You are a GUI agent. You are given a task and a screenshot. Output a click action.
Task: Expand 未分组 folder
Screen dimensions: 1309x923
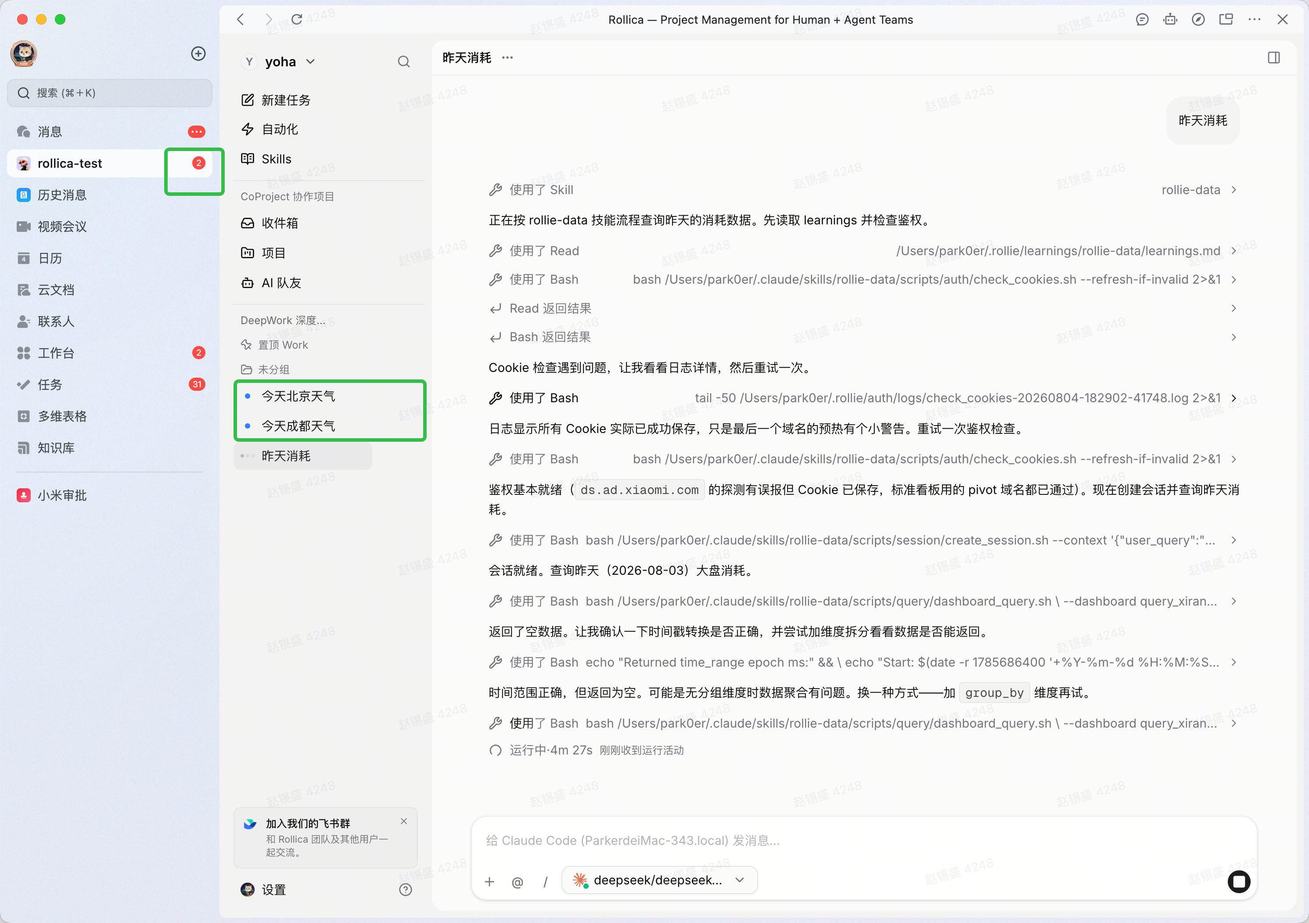coord(266,369)
